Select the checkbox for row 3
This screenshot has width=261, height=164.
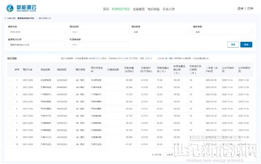click(10, 94)
